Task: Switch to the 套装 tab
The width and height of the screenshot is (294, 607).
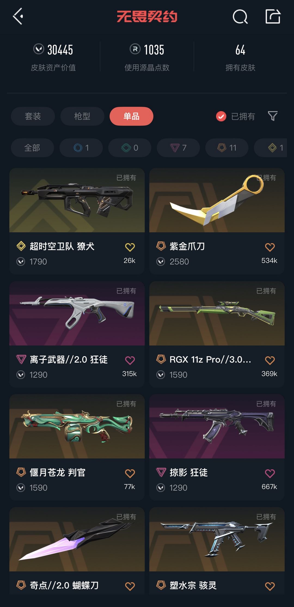Action: pyautogui.click(x=33, y=116)
